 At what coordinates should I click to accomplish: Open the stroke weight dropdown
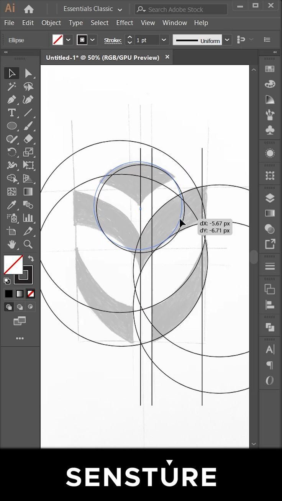point(164,40)
